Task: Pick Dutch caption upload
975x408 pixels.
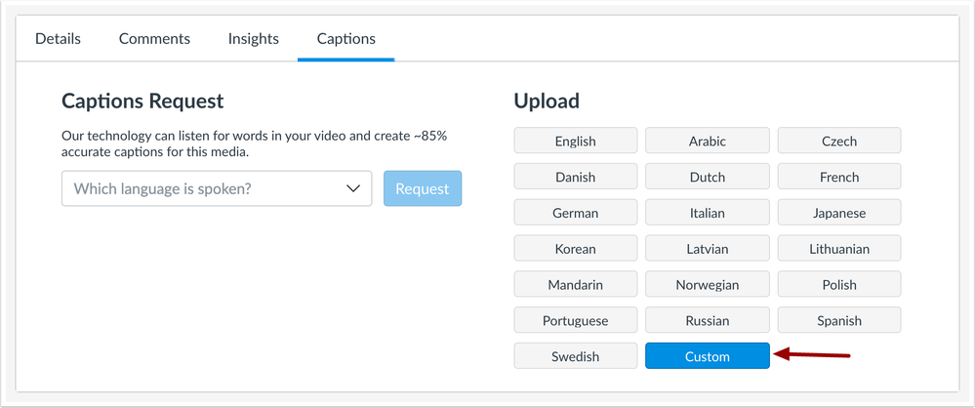Action: 707,177
